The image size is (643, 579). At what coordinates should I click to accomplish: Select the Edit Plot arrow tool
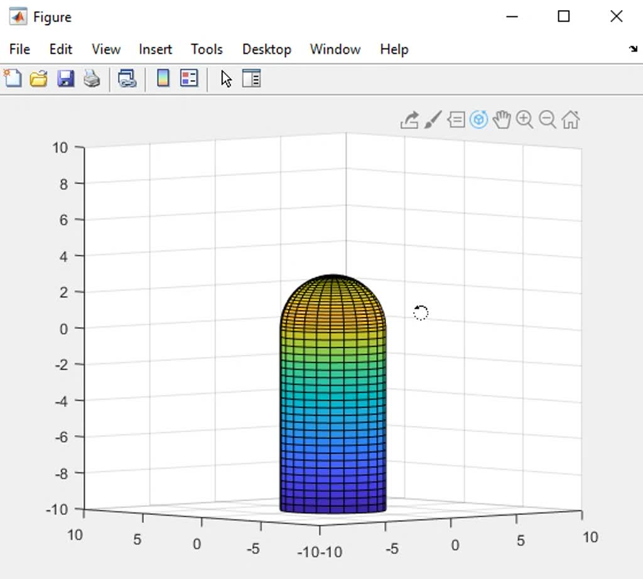[x=225, y=78]
